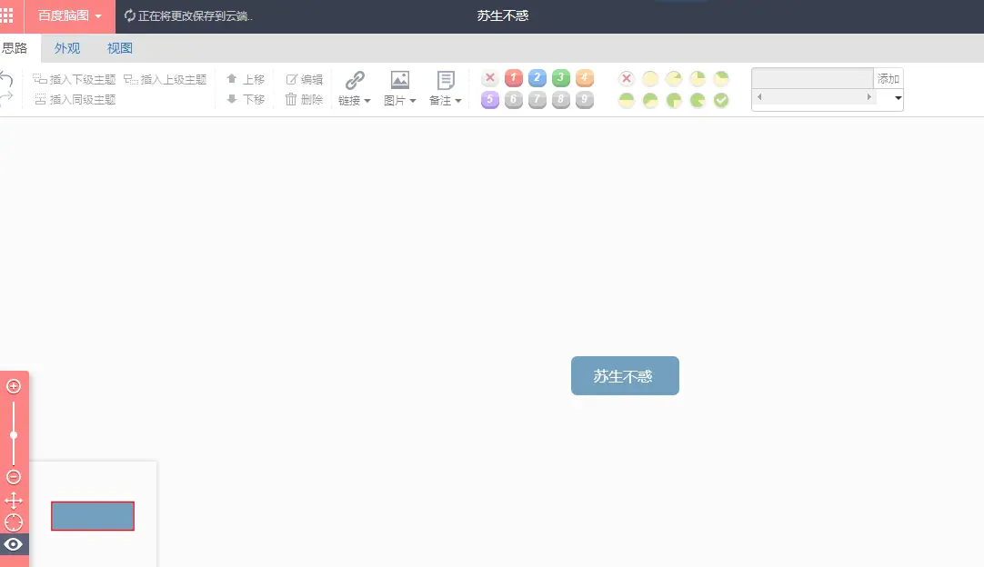Click the tag list right scroll arrow
984x567 pixels.
coord(869,96)
